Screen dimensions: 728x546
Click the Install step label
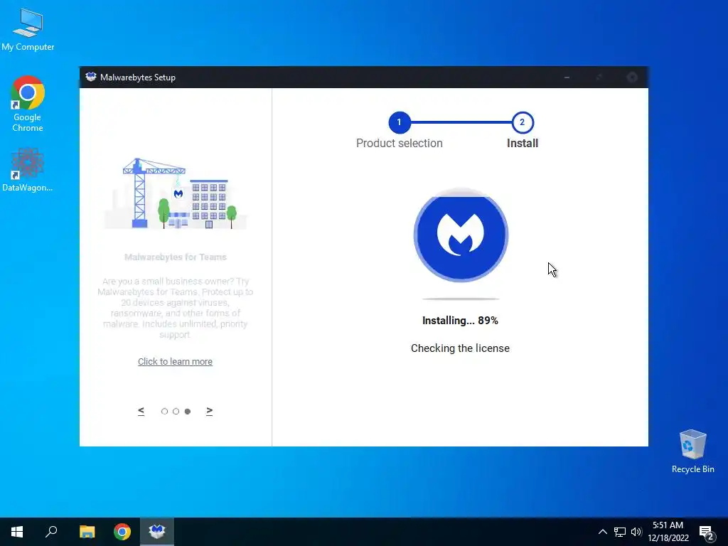523,143
